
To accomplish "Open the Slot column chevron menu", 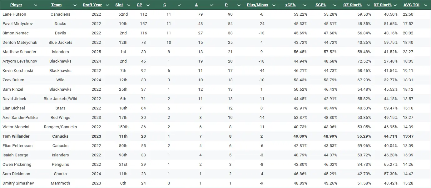I will pyautogui.click(x=129, y=5).
